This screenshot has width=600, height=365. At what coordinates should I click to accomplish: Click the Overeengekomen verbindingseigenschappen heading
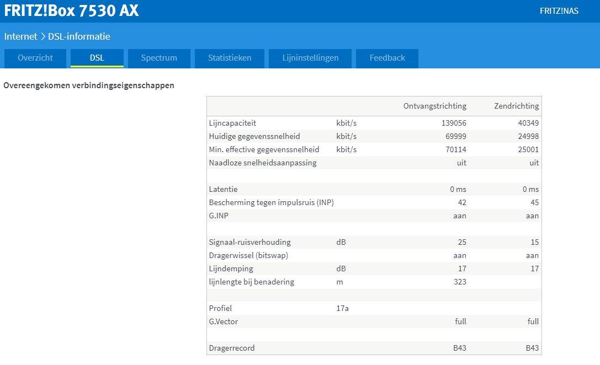pyautogui.click(x=89, y=85)
